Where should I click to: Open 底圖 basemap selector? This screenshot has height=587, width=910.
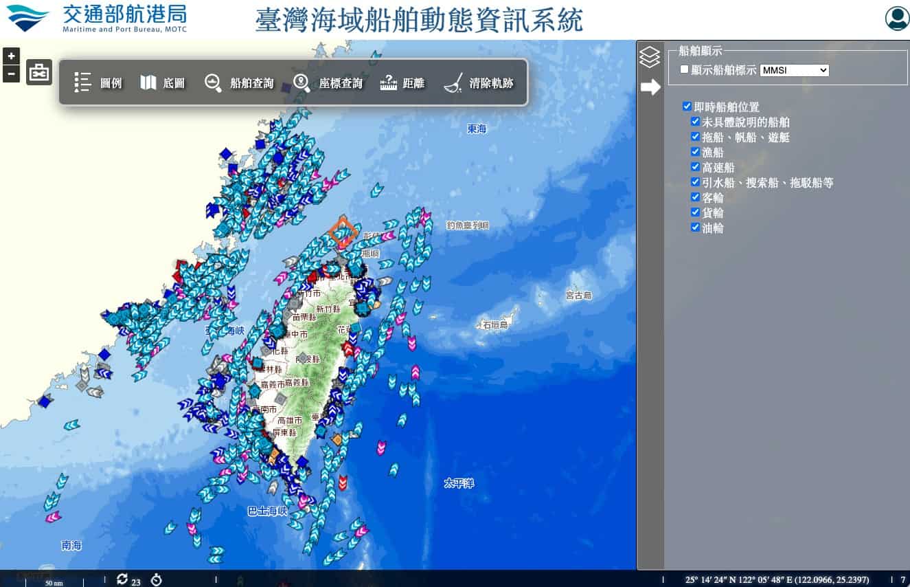click(x=163, y=83)
